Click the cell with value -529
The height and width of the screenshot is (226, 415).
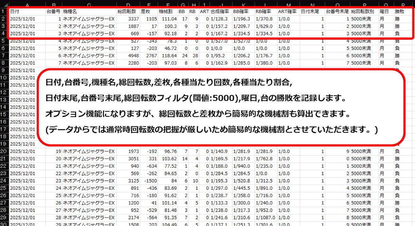(x=149, y=210)
